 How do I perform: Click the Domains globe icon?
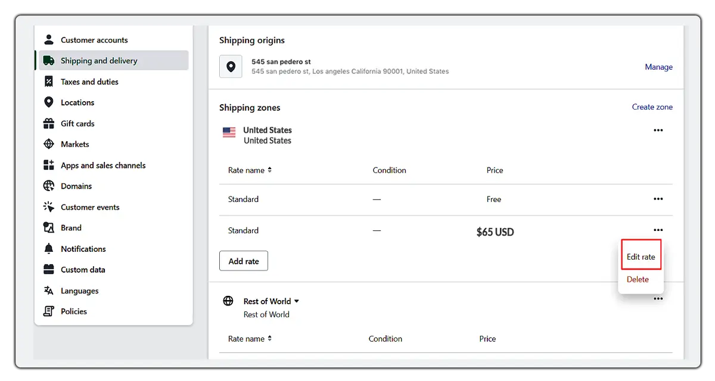tap(49, 186)
